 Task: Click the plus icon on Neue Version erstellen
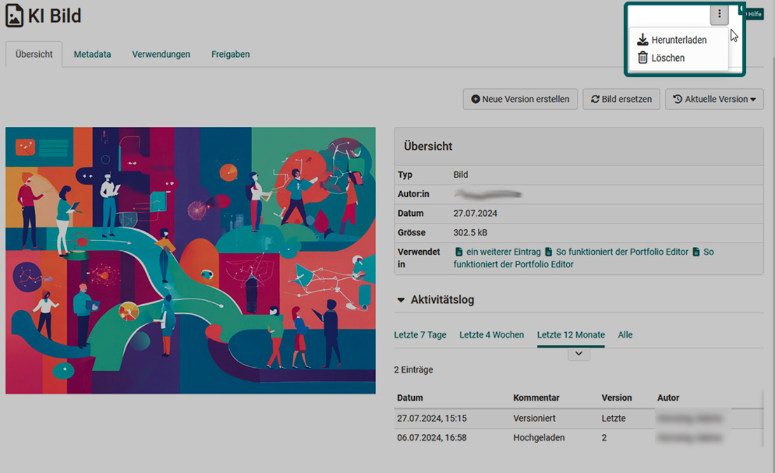point(475,99)
